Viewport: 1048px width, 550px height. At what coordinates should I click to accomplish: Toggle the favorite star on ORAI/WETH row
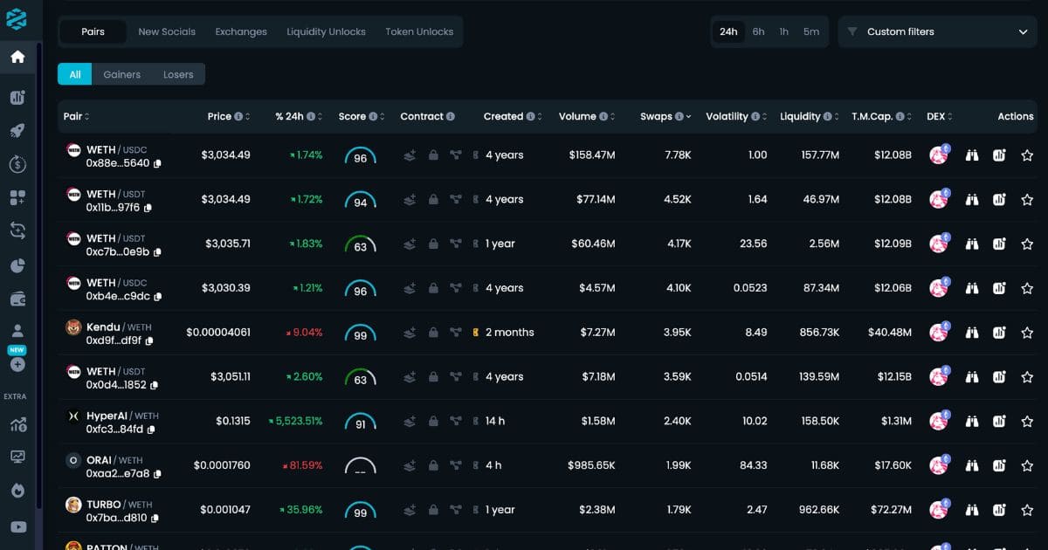1027,466
